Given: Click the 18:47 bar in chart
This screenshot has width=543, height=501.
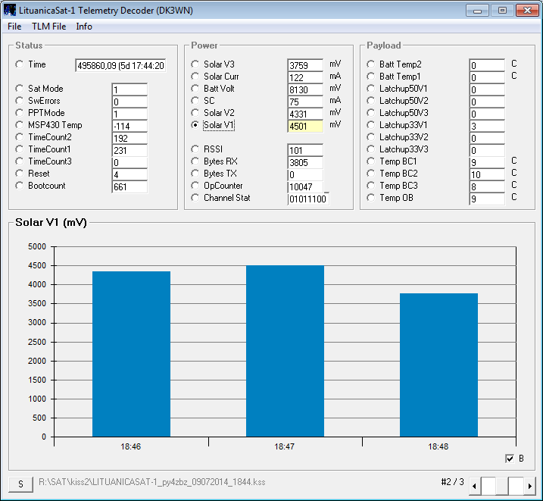Looking at the screenshot, I should pos(285,351).
